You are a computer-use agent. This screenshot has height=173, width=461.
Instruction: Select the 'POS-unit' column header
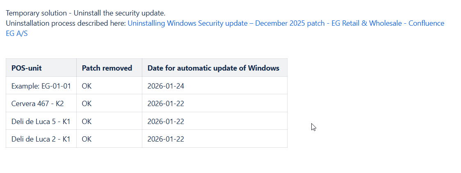coord(27,68)
